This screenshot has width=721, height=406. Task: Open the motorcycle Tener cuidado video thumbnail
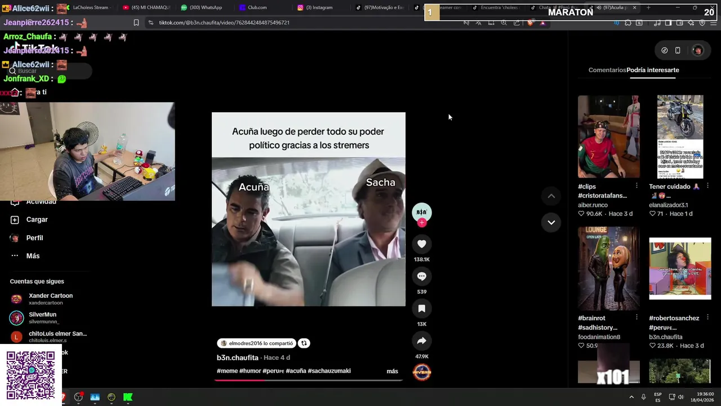(x=680, y=136)
